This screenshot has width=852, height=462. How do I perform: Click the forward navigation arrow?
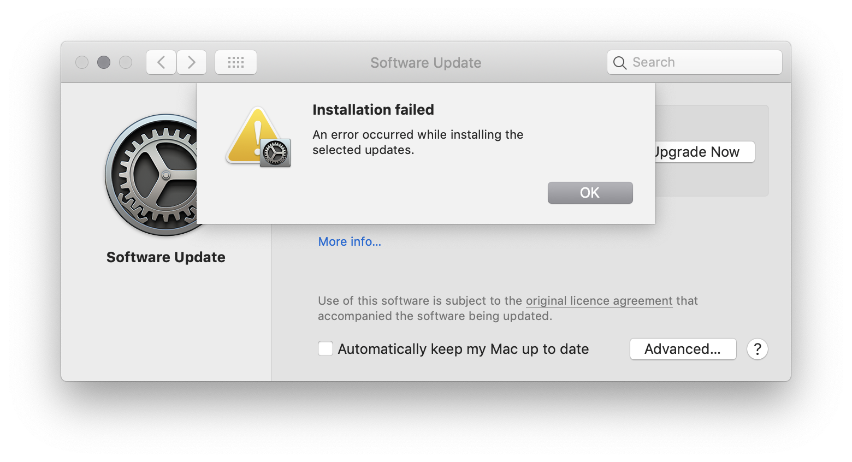pos(192,62)
